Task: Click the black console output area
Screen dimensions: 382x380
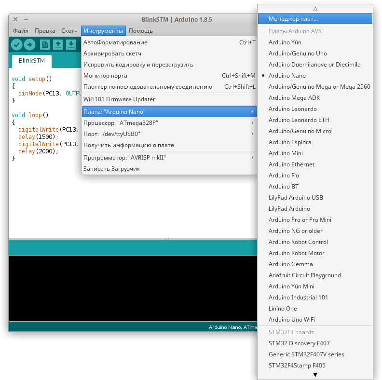Action: 133,288
